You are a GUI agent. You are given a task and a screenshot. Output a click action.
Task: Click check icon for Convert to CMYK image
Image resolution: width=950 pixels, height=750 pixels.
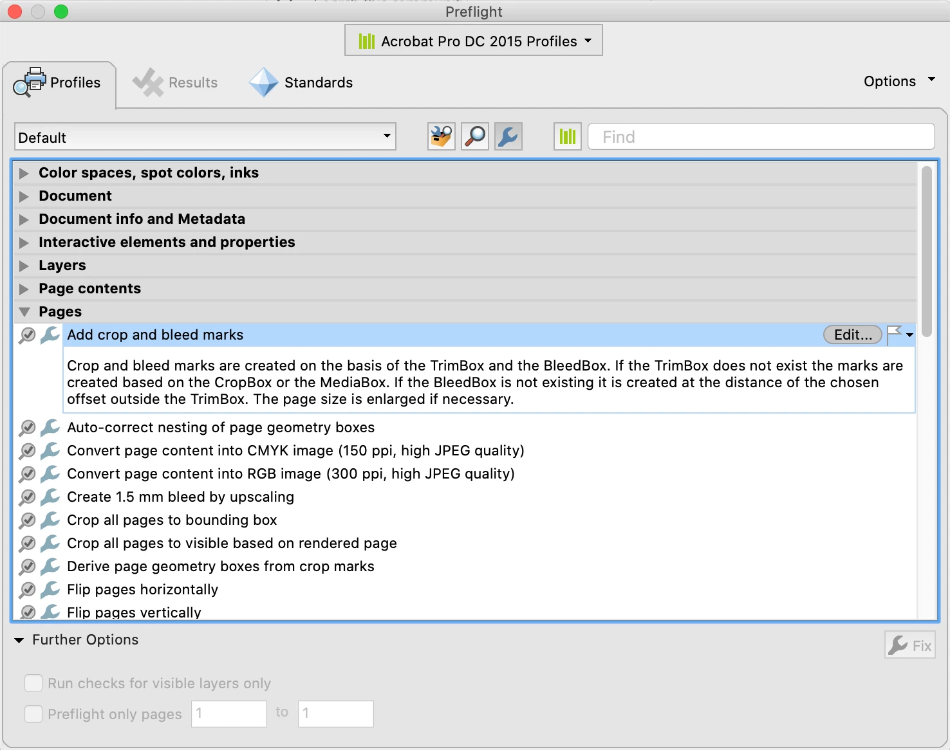coord(27,451)
